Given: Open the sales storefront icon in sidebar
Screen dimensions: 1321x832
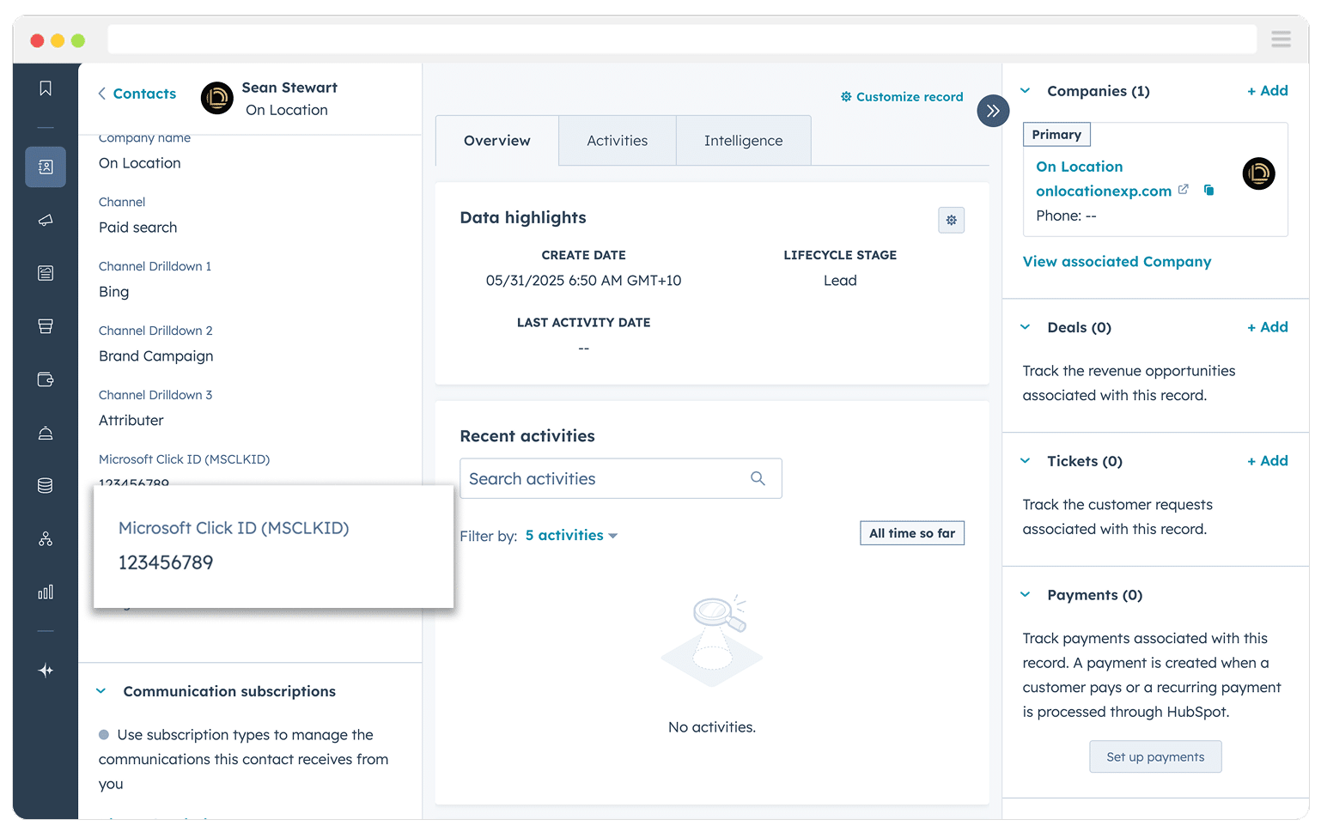Looking at the screenshot, I should click(46, 326).
